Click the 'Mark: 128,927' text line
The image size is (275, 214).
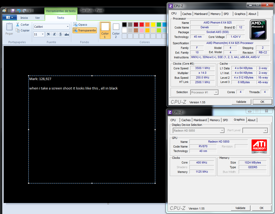tap(40, 79)
